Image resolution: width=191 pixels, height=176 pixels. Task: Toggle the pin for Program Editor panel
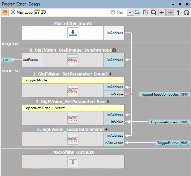tap(180, 4)
